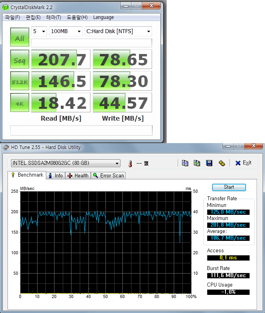Start the HD Tune benchmark

[x=229, y=187]
